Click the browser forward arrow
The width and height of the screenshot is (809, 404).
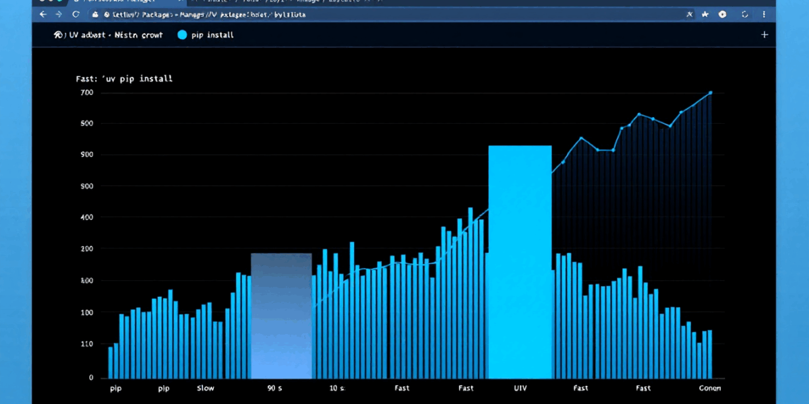point(59,14)
